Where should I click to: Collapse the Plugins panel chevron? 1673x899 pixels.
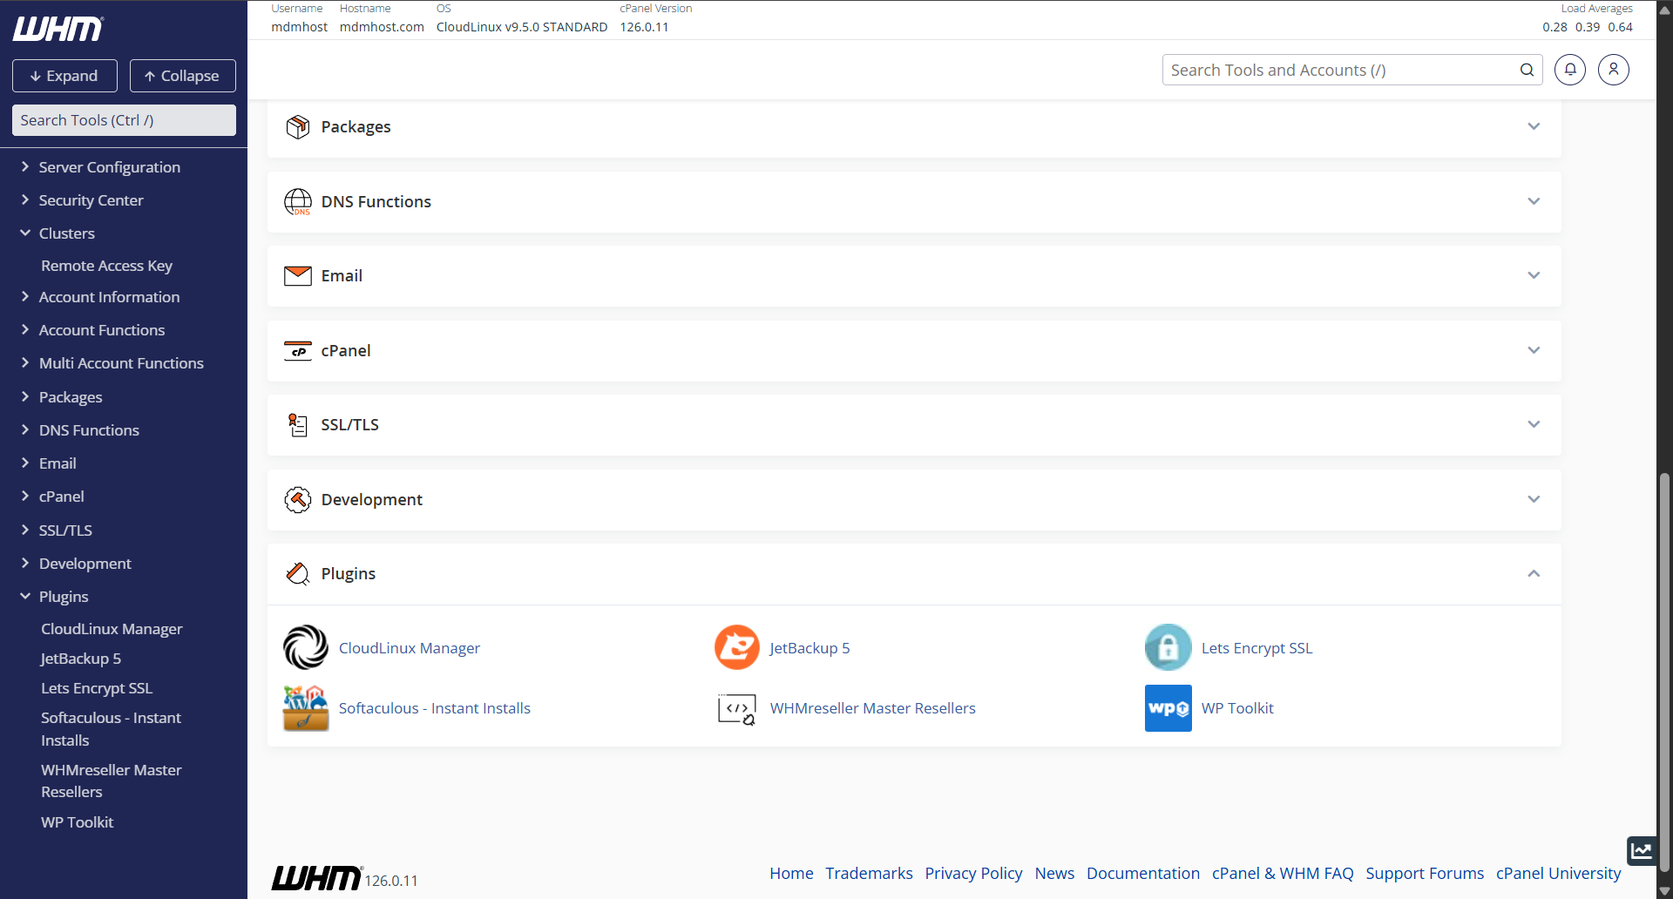(x=1534, y=574)
